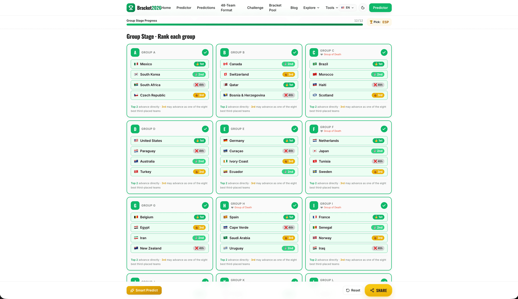Click Iraq's 4th place X badge
This screenshot has height=299, width=518.
pos(378,248)
